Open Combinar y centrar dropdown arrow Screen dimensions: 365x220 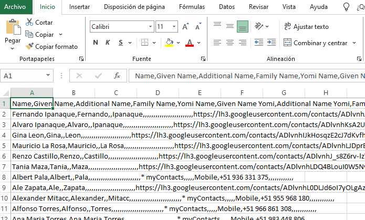pos(354,43)
